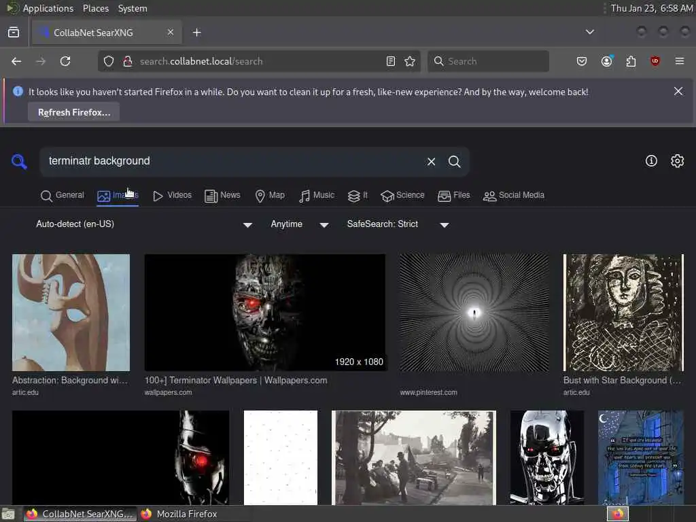Image resolution: width=696 pixels, height=522 pixels.
Task: Open the Applications menu
Action: click(48, 8)
